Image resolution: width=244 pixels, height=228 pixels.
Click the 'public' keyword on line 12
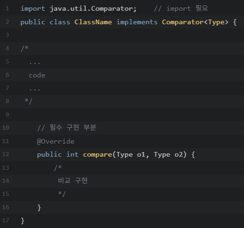coord(49,155)
